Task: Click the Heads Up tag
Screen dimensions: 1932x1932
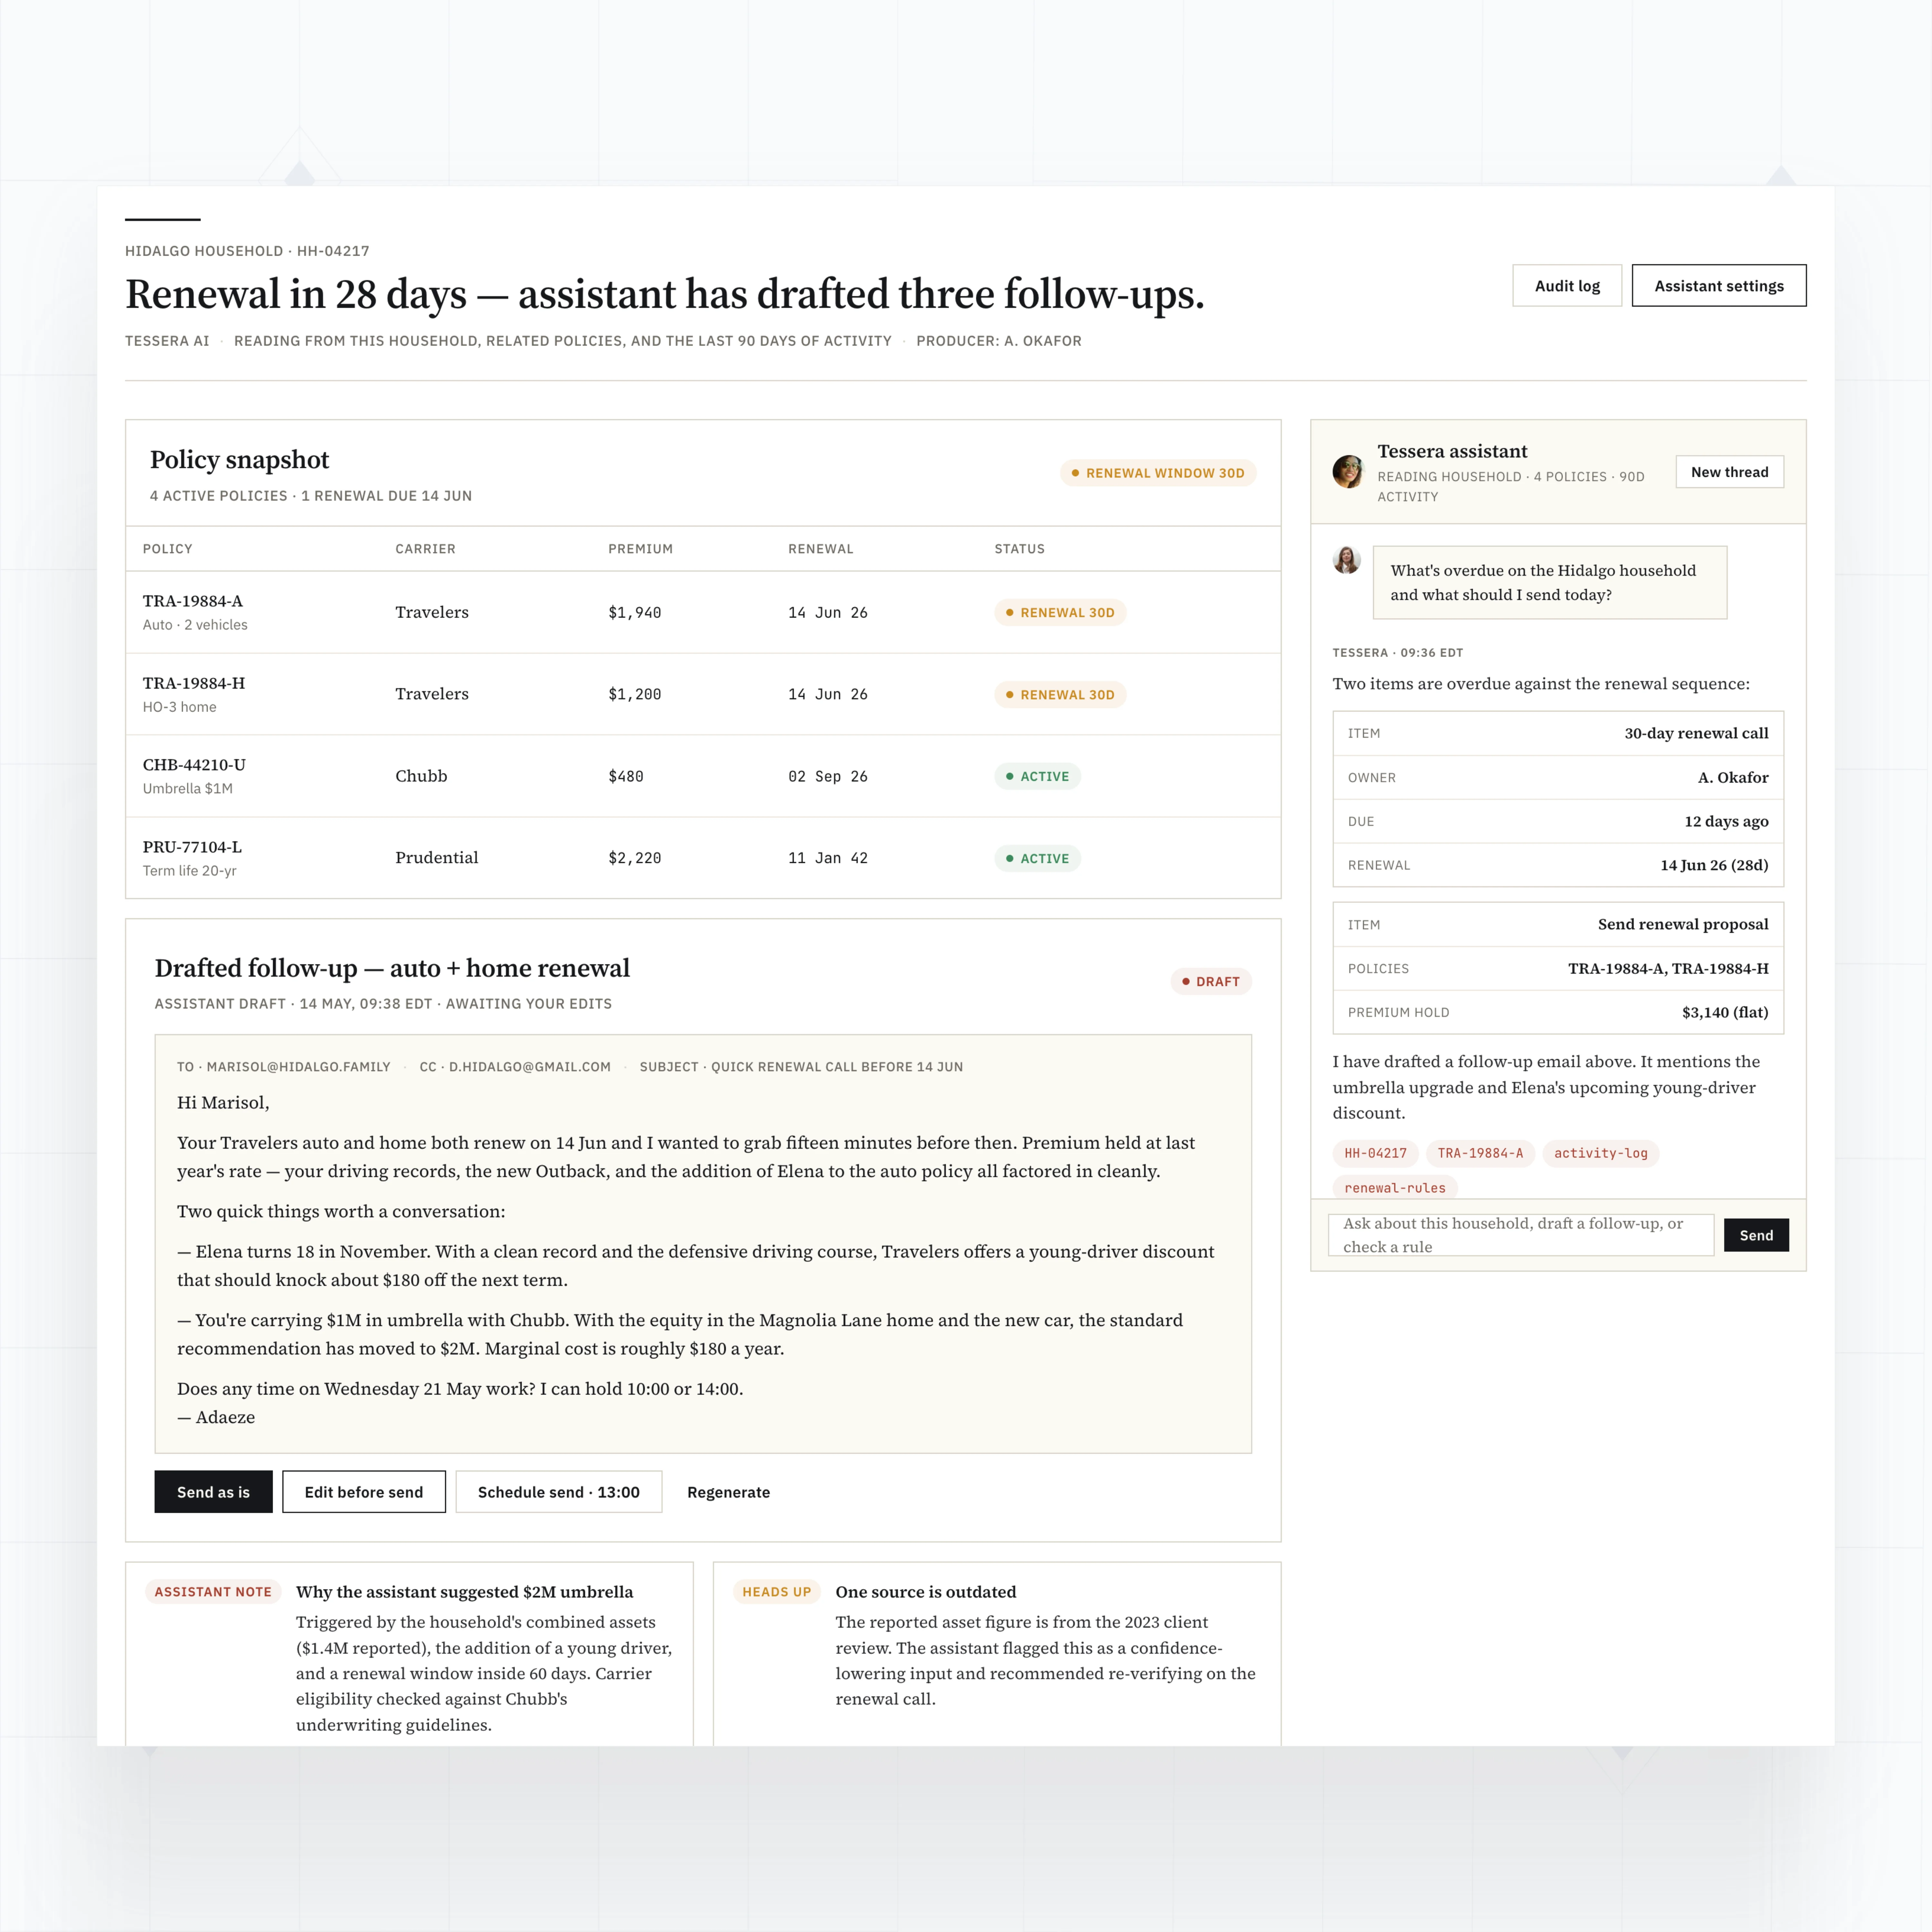Action: [x=777, y=1592]
